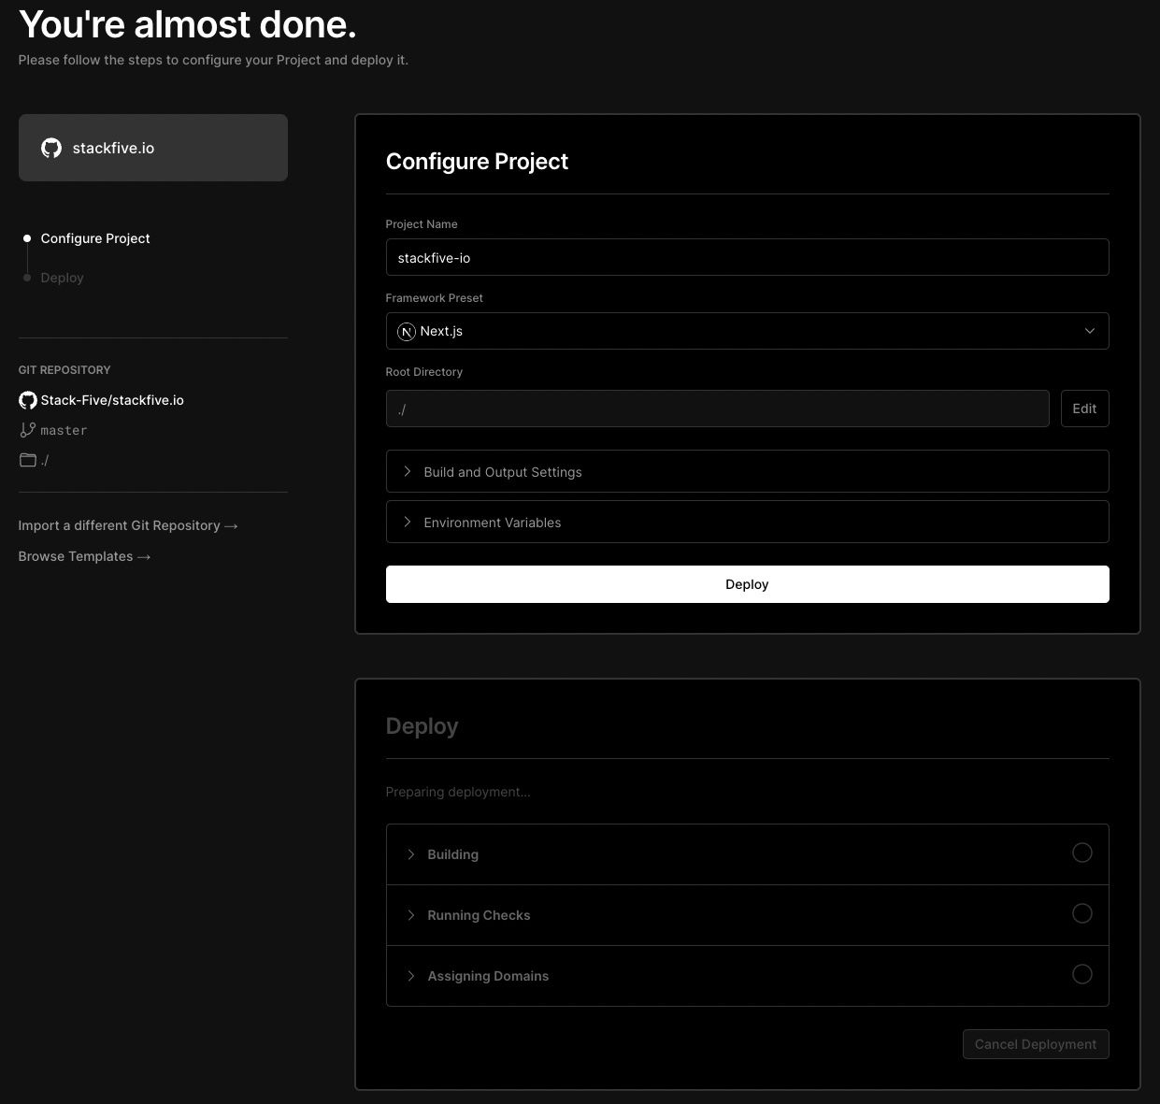Click the GitHub icon on the stackfive.io card

pos(51,148)
